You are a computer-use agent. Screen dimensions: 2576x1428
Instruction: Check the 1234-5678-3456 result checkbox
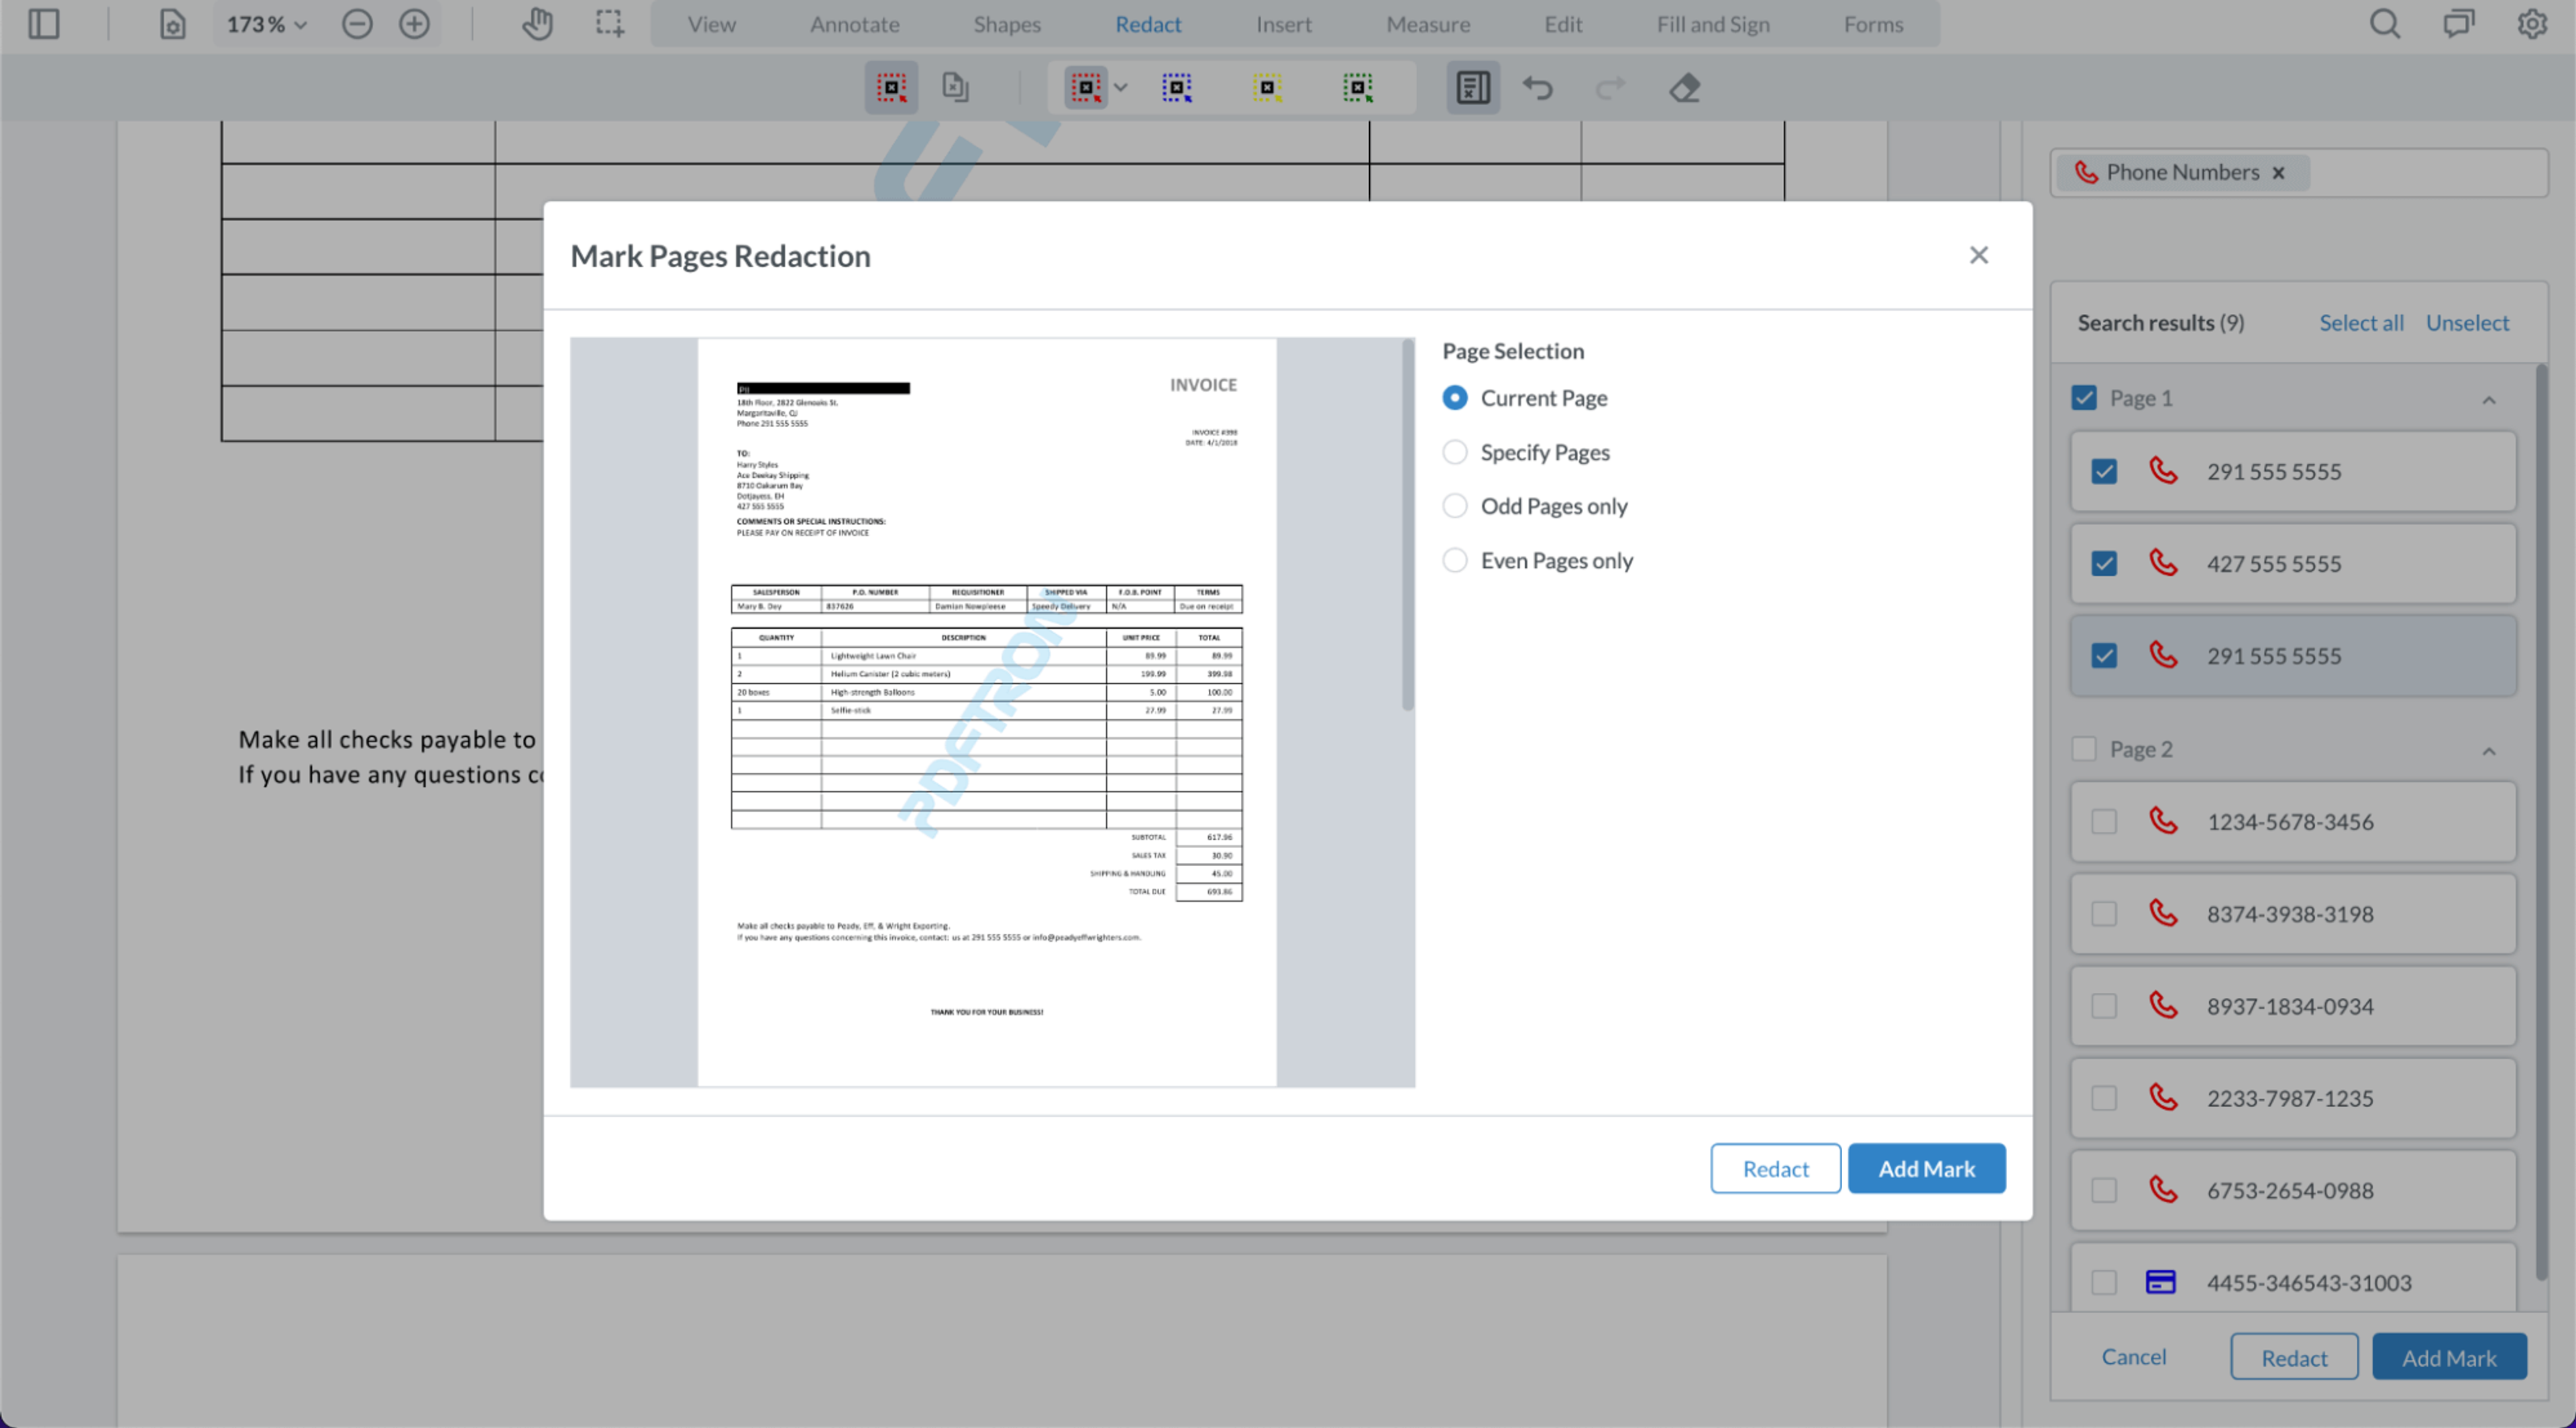click(2104, 821)
